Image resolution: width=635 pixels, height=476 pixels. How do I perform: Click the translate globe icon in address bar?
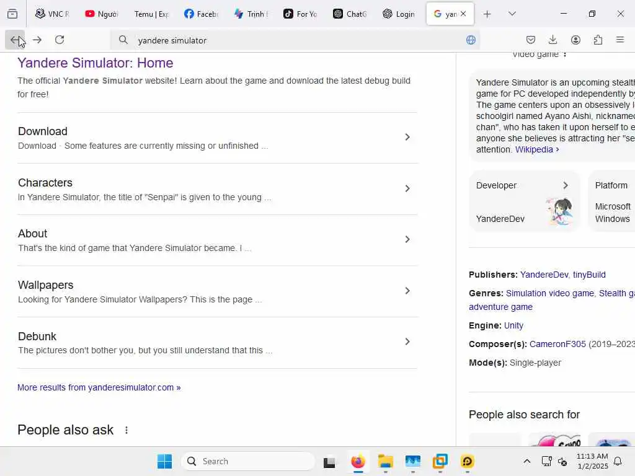coord(471,40)
